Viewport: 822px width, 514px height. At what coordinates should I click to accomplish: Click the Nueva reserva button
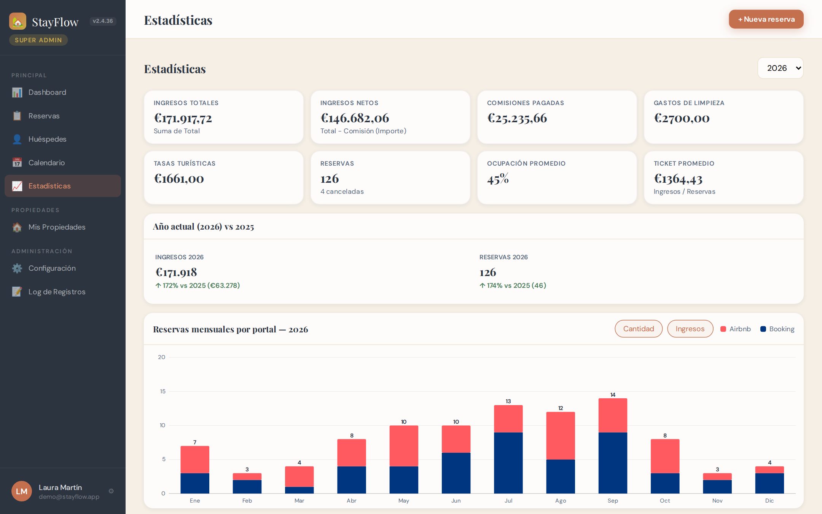pyautogui.click(x=766, y=19)
